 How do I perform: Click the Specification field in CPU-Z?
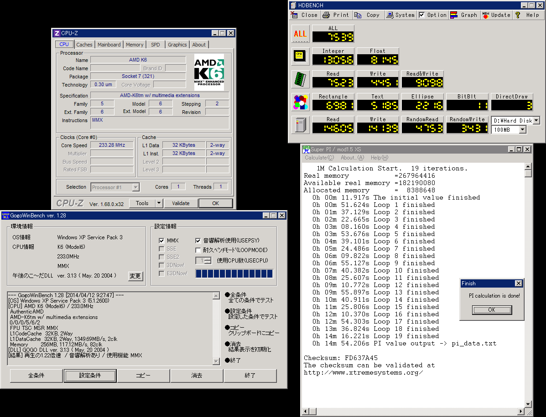160,95
